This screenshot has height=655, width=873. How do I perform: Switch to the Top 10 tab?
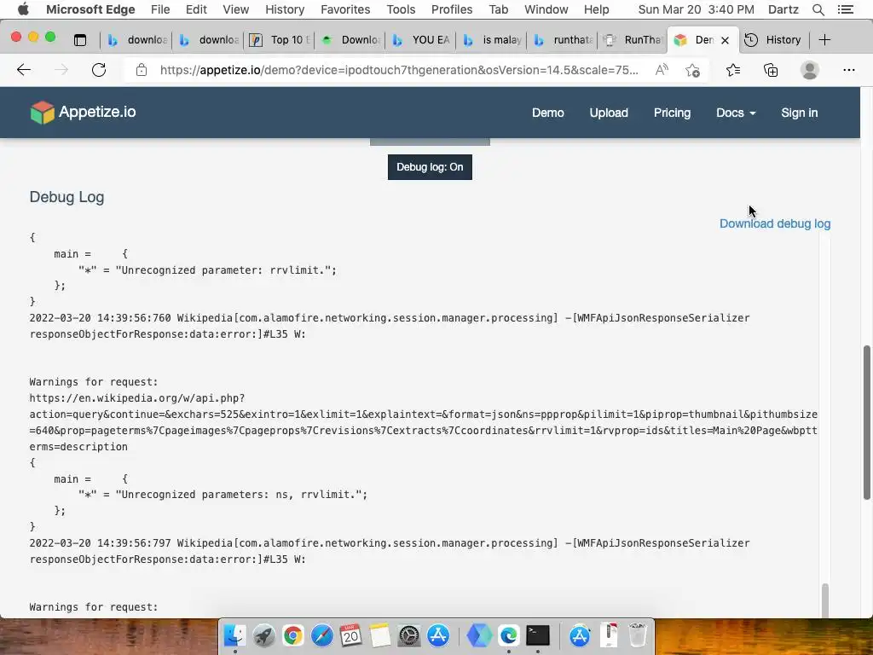pos(279,39)
